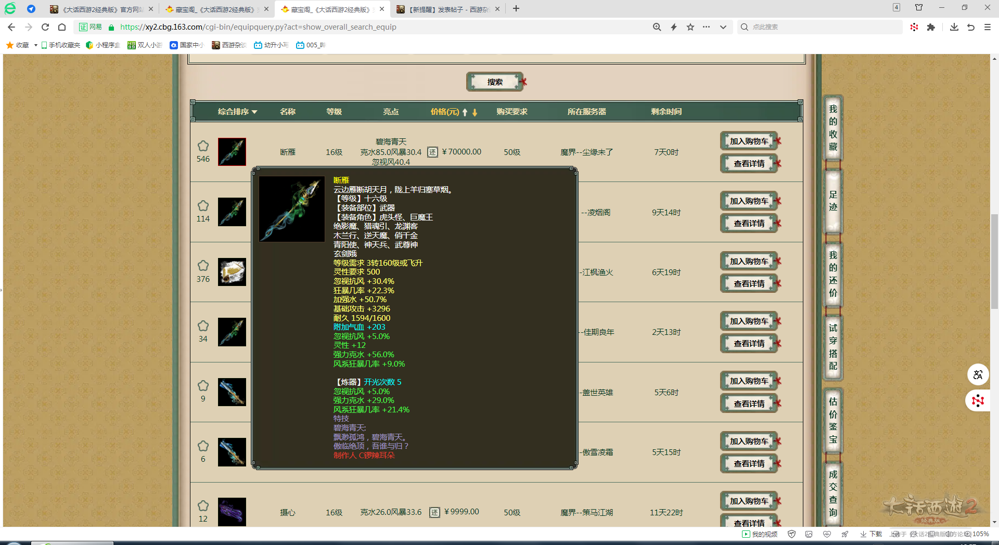Open the 估价鉴宝 side tab
999x545 pixels.
click(832, 420)
